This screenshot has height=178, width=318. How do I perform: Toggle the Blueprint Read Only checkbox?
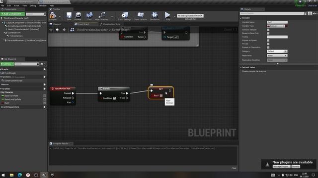pos(268,33)
